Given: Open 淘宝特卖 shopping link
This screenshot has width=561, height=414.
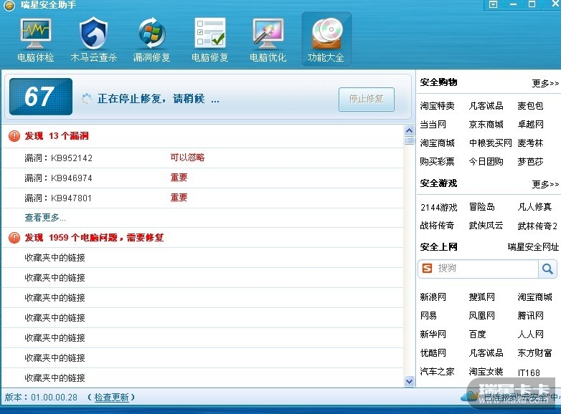Looking at the screenshot, I should pyautogui.click(x=437, y=106).
